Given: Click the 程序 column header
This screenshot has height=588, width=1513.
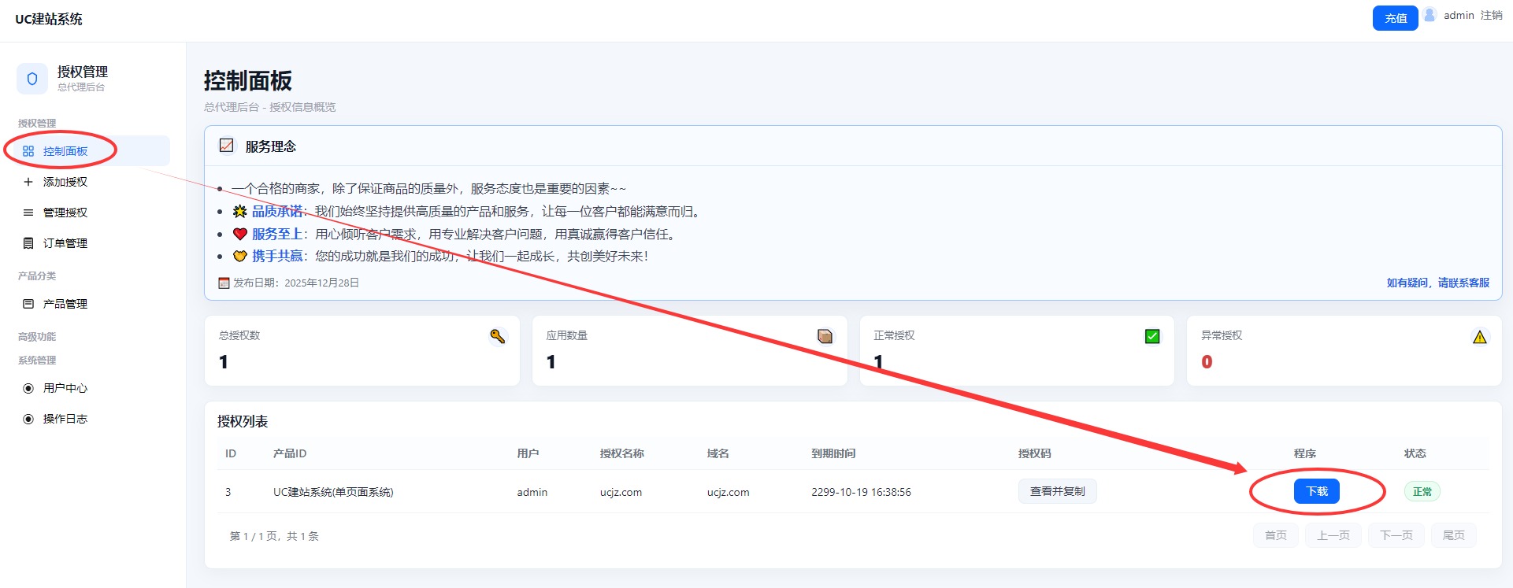Looking at the screenshot, I should 1305,453.
